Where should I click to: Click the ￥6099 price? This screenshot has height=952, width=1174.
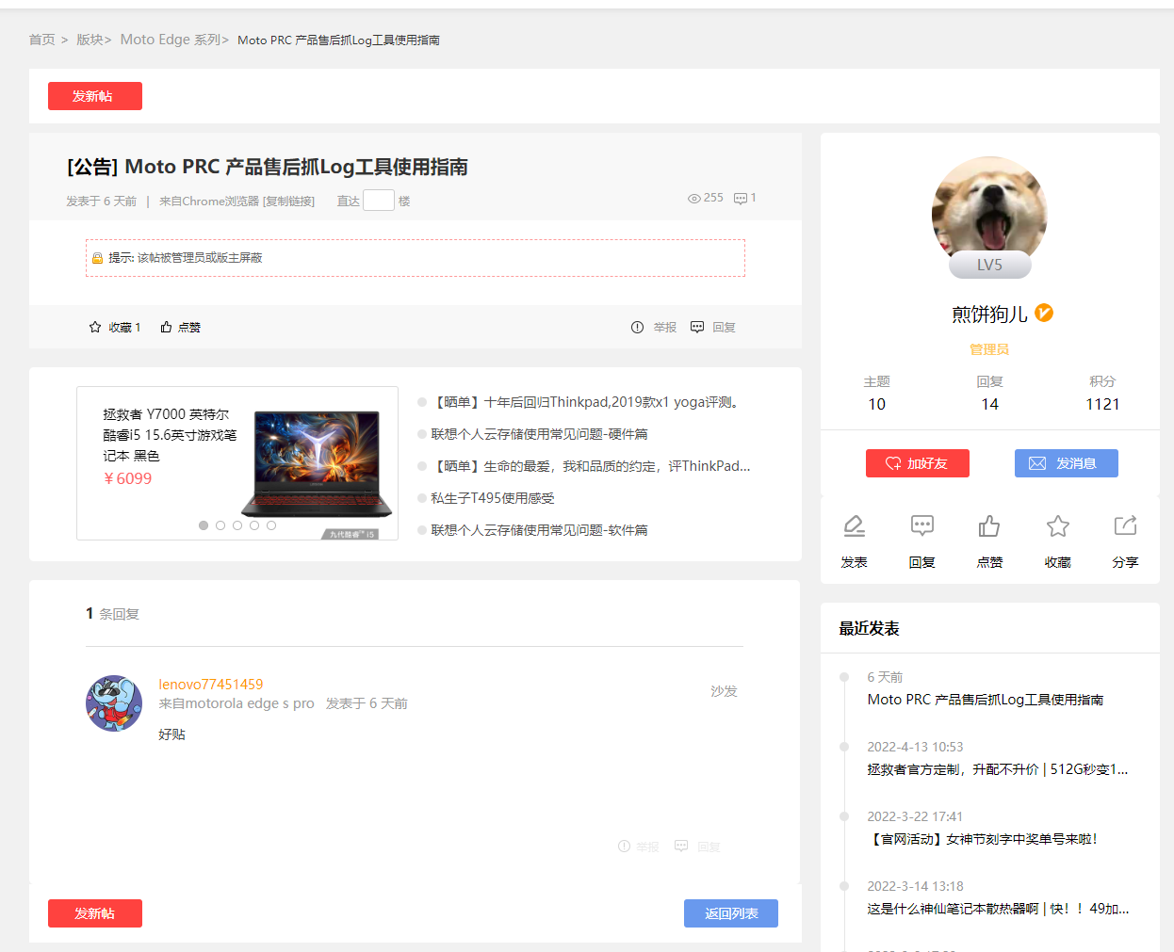(127, 478)
